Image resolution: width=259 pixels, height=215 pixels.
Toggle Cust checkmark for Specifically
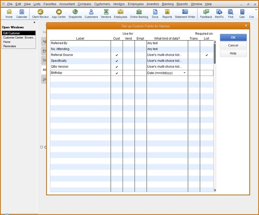click(x=117, y=61)
